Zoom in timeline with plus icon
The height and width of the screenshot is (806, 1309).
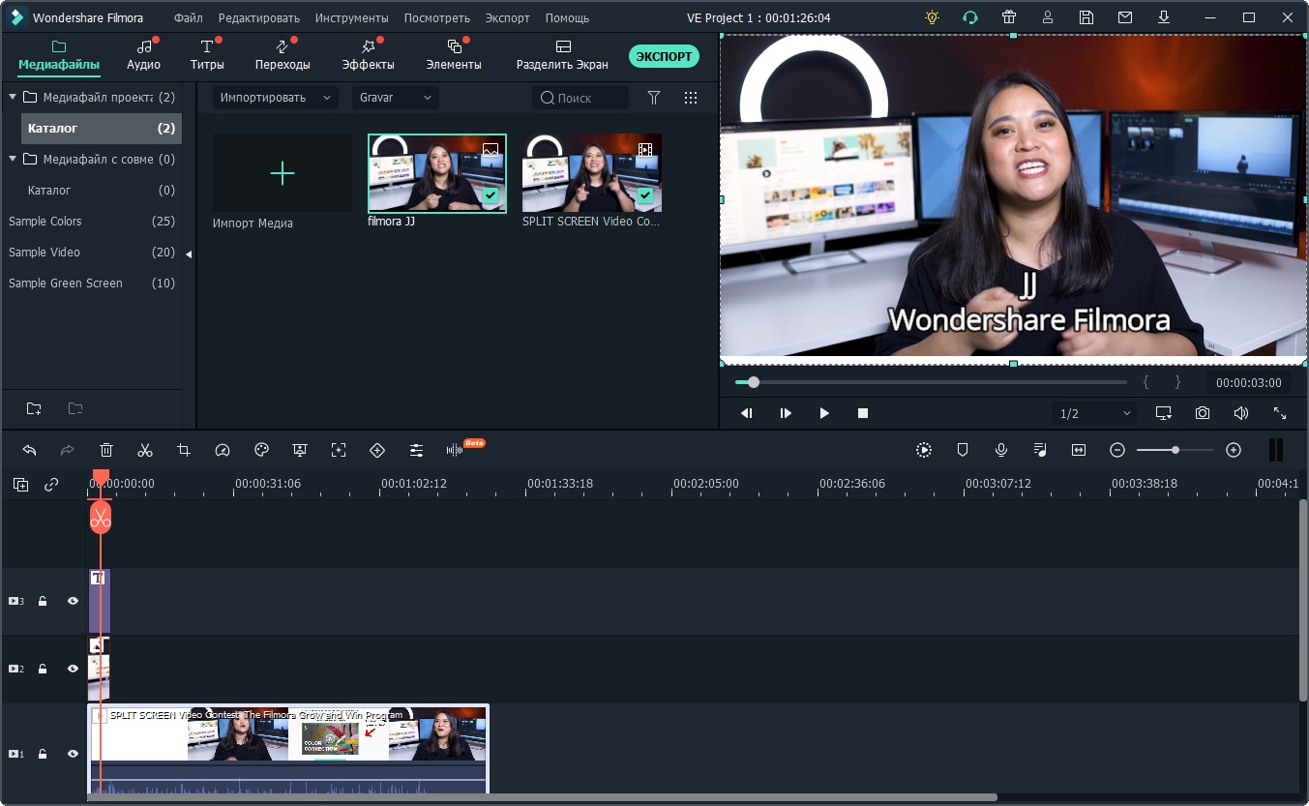click(x=1234, y=450)
